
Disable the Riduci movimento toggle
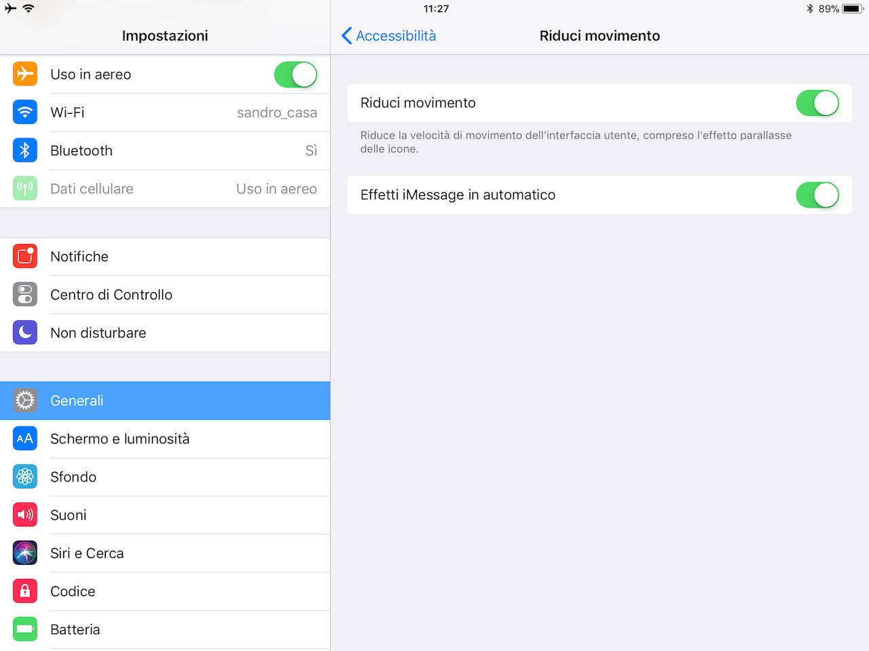(x=817, y=103)
